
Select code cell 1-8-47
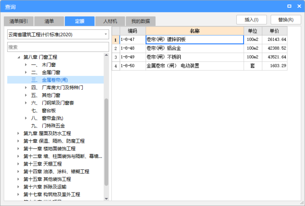(133, 40)
